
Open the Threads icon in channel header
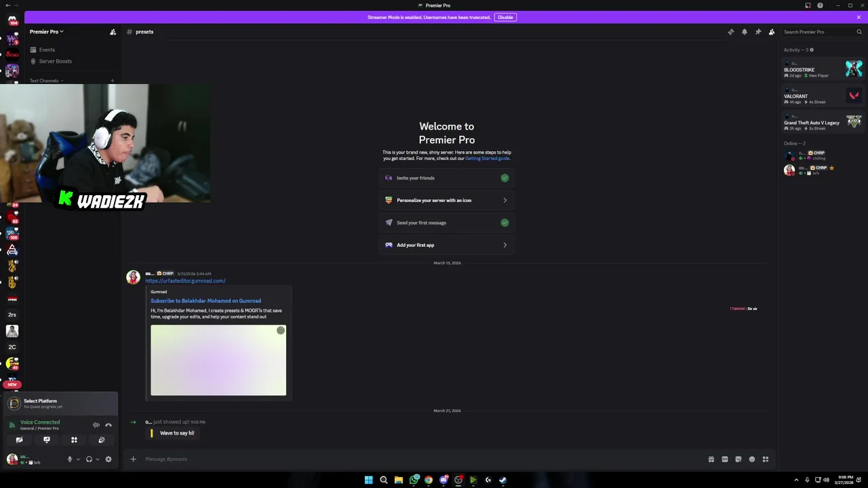(x=730, y=32)
